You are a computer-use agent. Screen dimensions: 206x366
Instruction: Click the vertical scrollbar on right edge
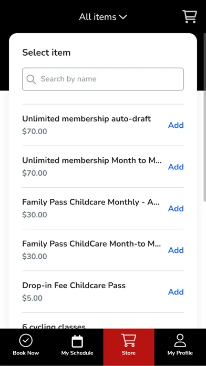[x=204, y=117]
